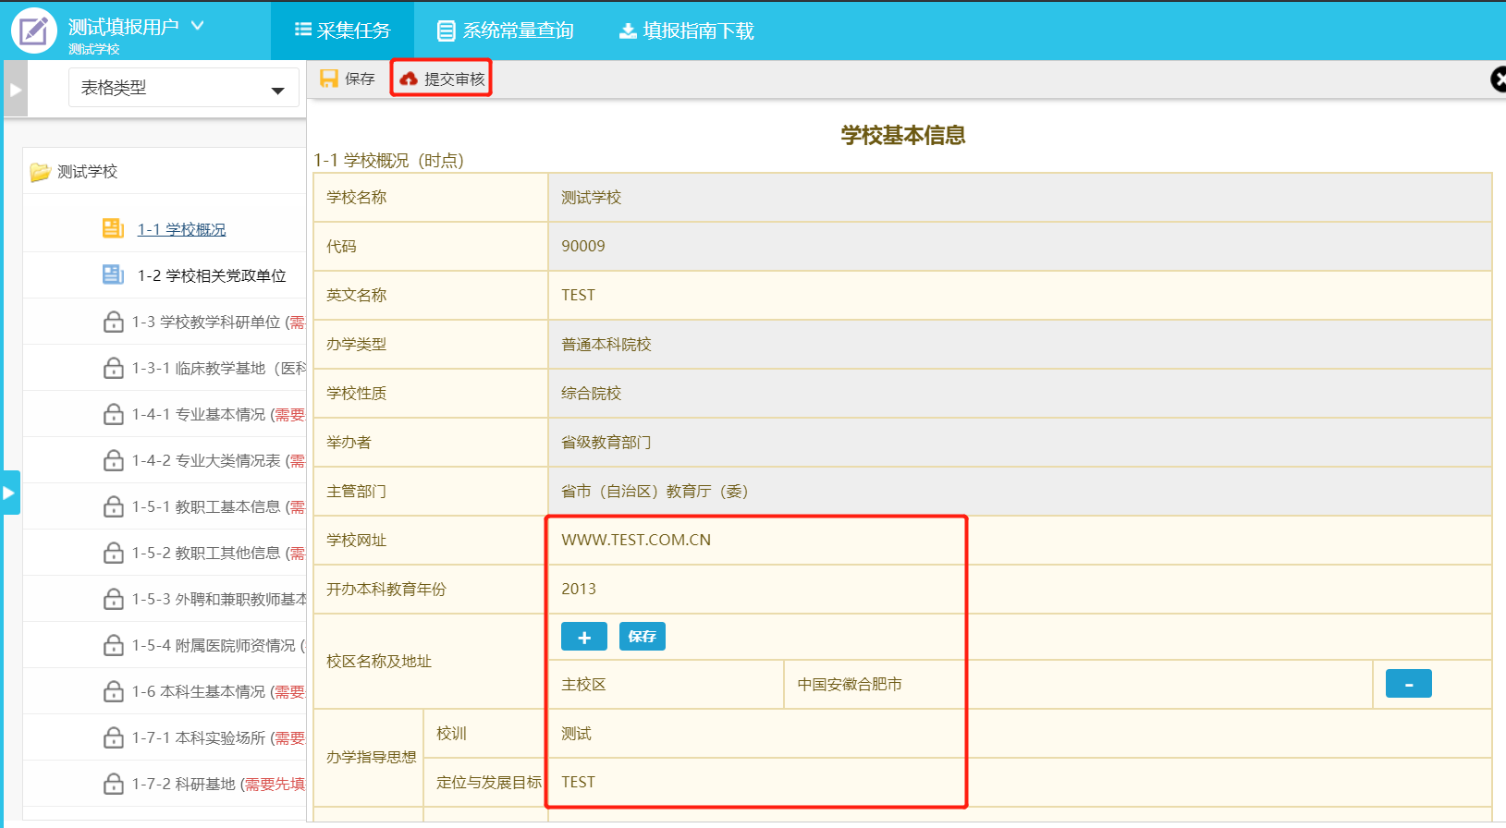
Task: Click the blue 保存 button in campus row
Action: 642,637
